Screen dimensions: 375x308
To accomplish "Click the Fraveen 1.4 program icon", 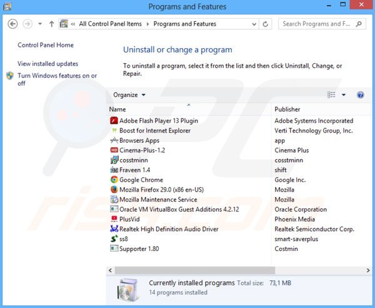I will point(114,170).
